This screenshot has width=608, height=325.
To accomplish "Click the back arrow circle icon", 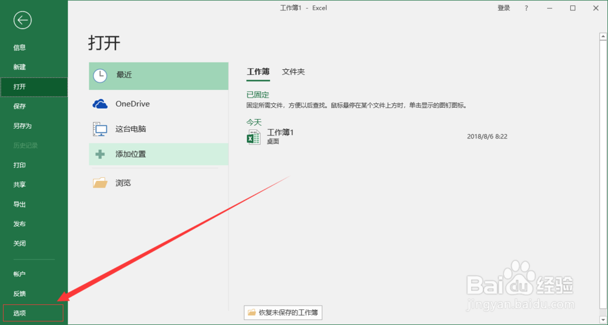I will (x=22, y=20).
